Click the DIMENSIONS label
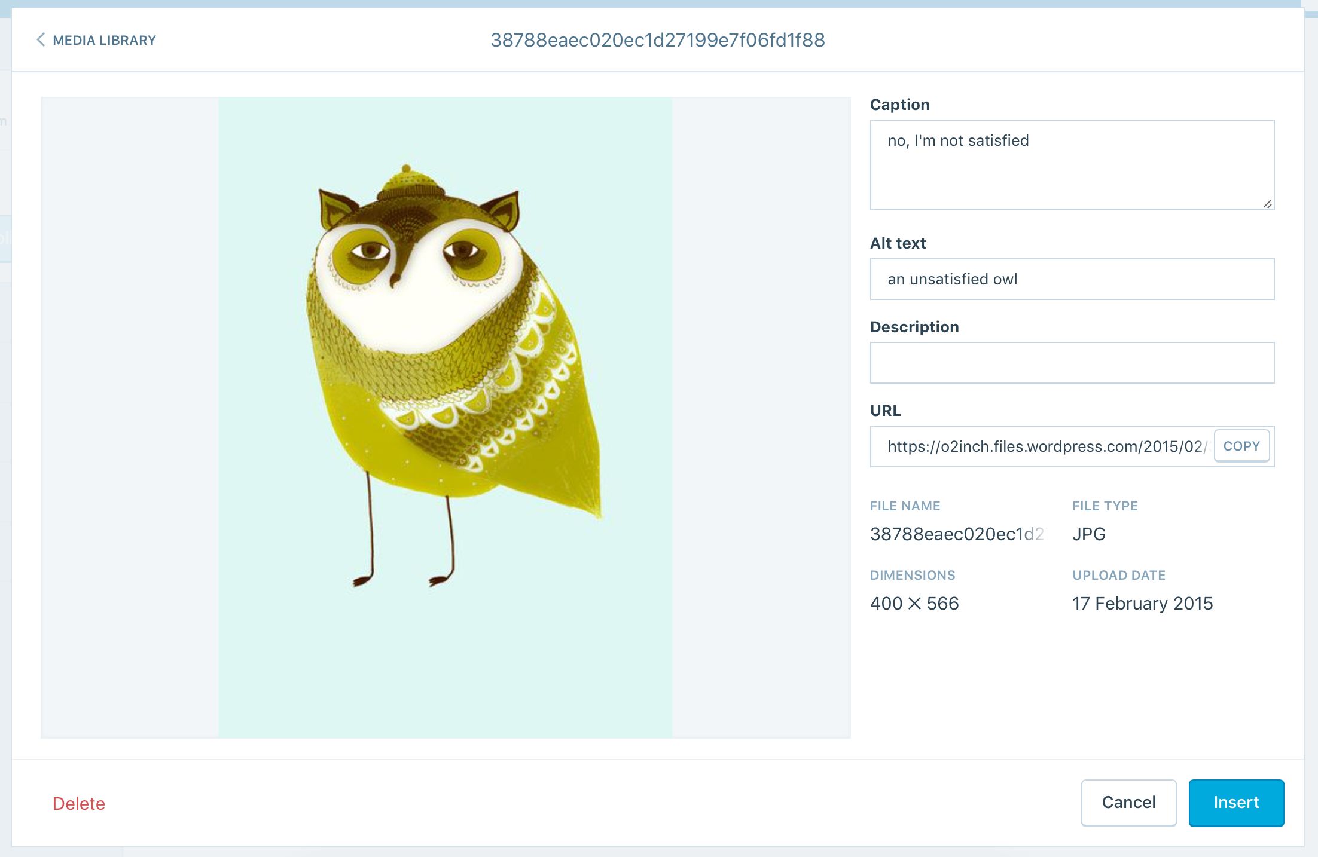 click(913, 576)
